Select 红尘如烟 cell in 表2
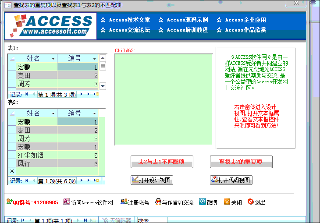The image size is (320, 223). point(36,155)
